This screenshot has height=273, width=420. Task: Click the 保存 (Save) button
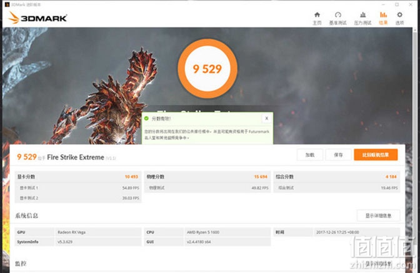click(338, 155)
